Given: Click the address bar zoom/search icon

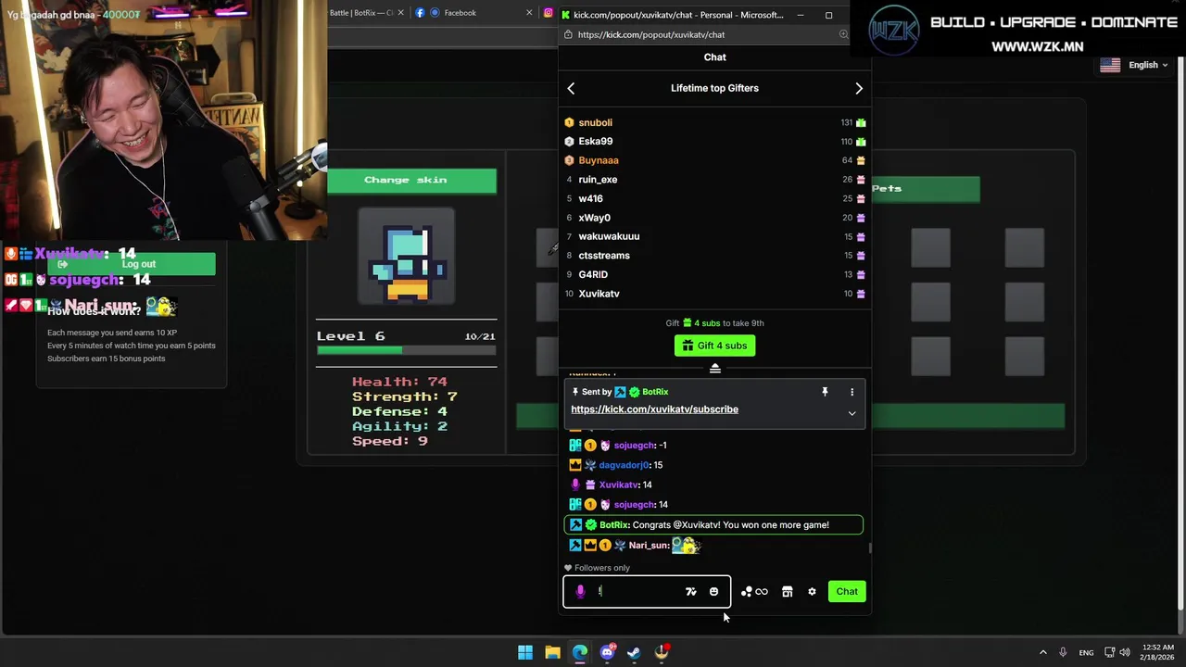Looking at the screenshot, I should pyautogui.click(x=843, y=34).
